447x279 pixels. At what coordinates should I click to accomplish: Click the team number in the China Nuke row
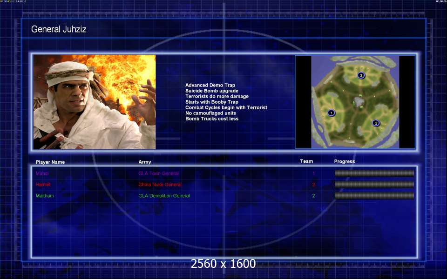313,185
